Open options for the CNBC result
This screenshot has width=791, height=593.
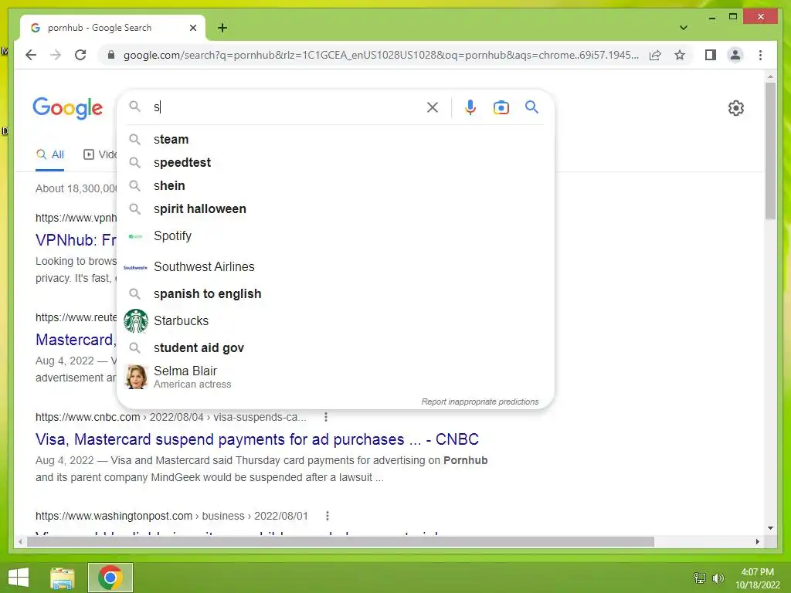(326, 417)
